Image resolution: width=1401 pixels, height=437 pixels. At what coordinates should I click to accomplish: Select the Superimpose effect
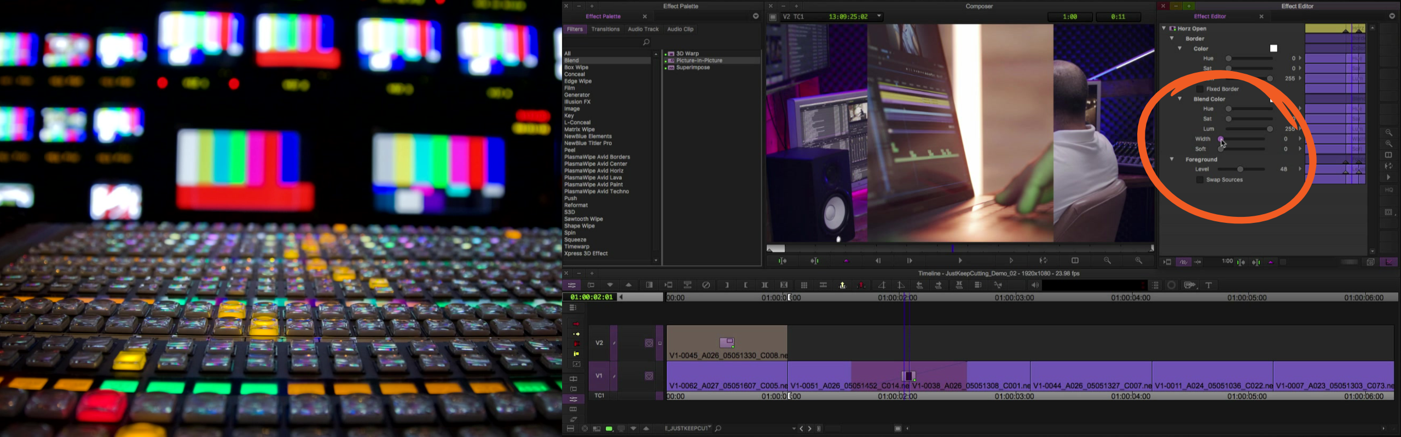(x=693, y=68)
